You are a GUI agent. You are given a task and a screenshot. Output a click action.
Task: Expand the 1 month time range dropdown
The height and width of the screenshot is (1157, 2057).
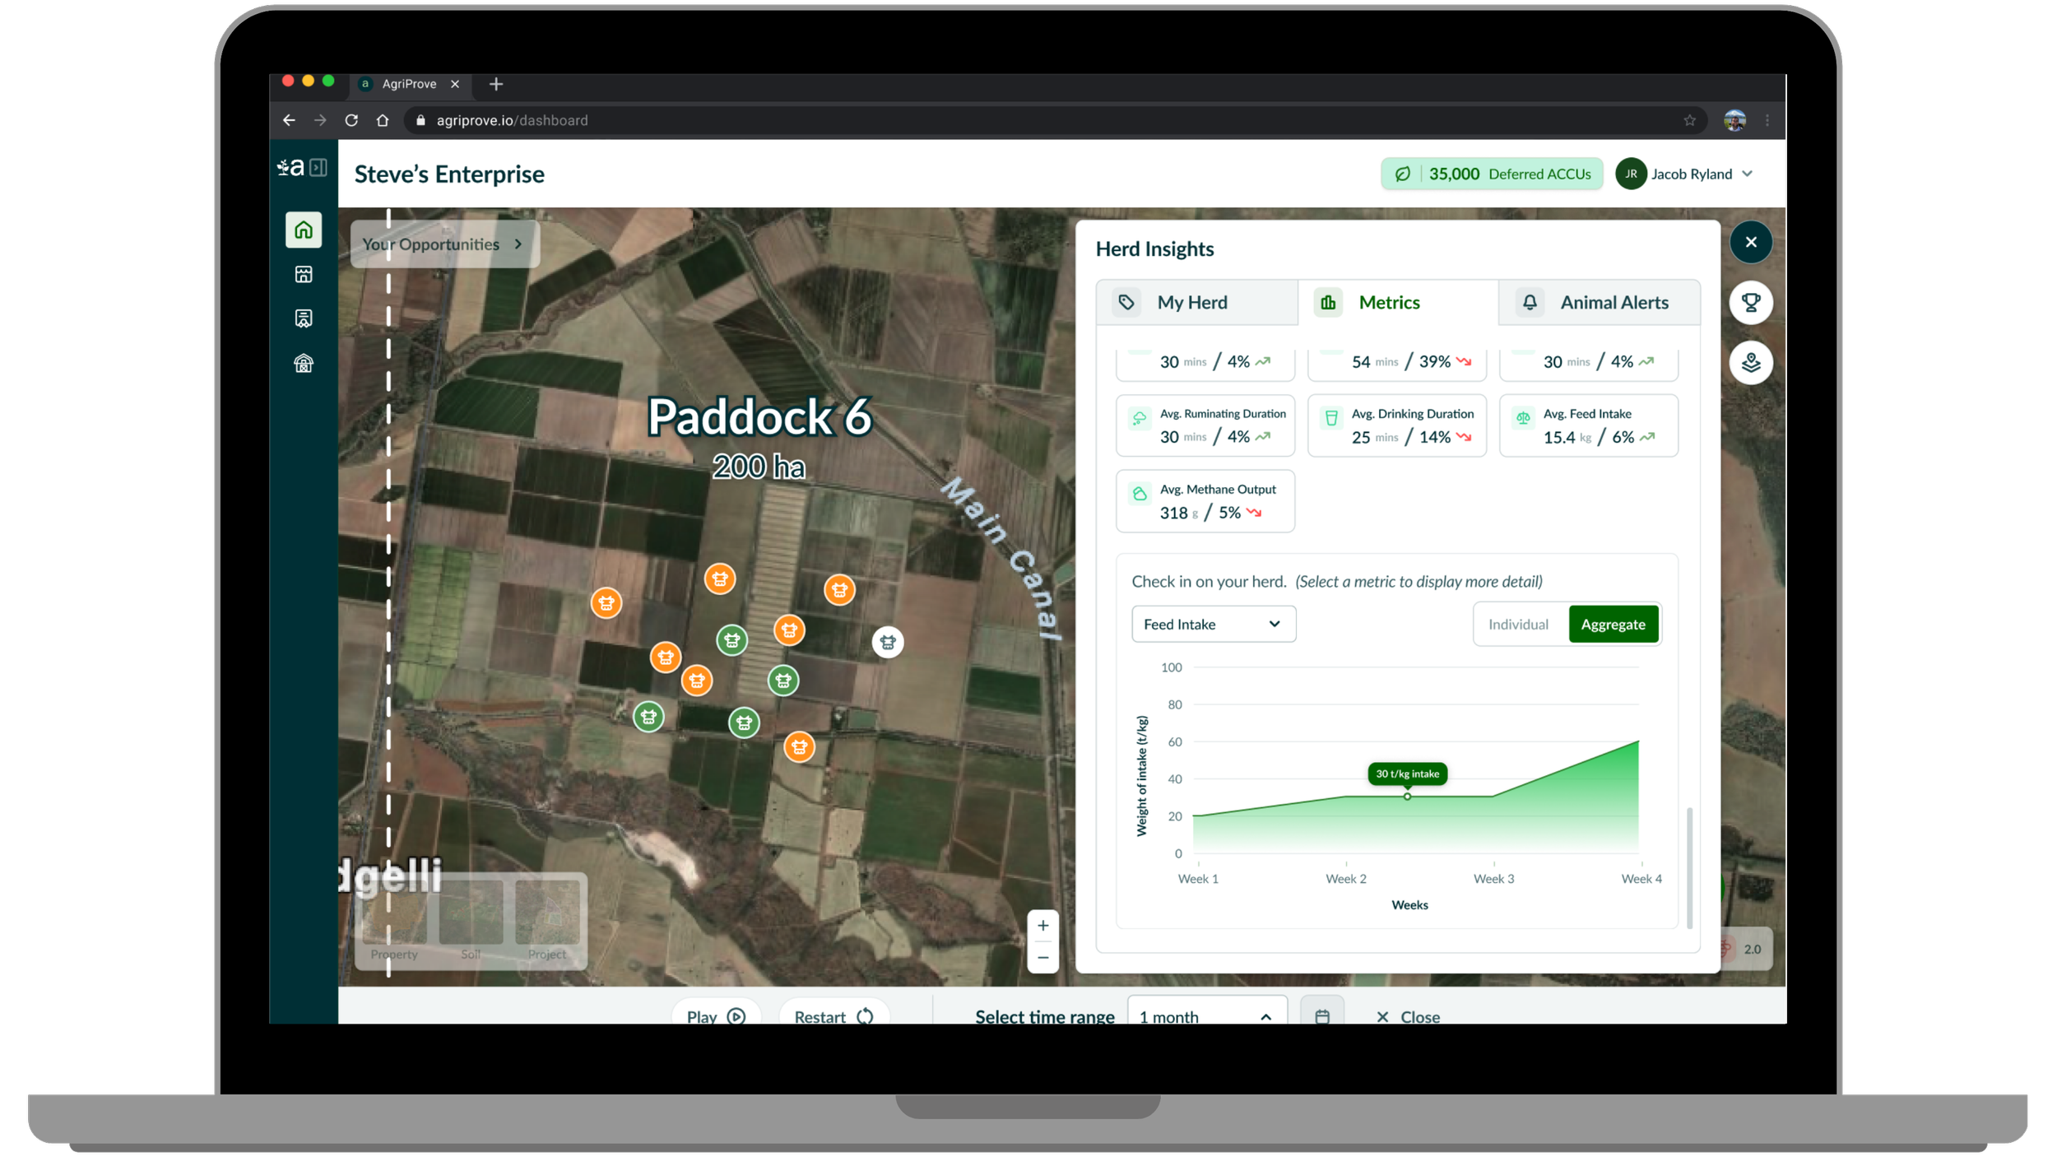[1206, 1015]
